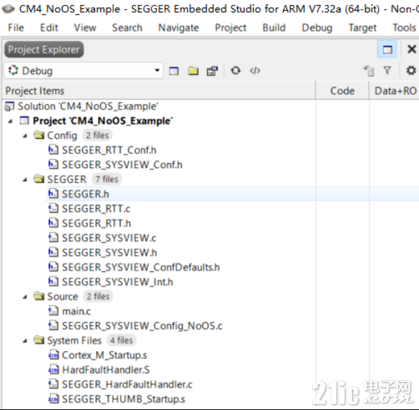
Task: Click the '2 files' badge beside Config
Action: click(x=97, y=135)
